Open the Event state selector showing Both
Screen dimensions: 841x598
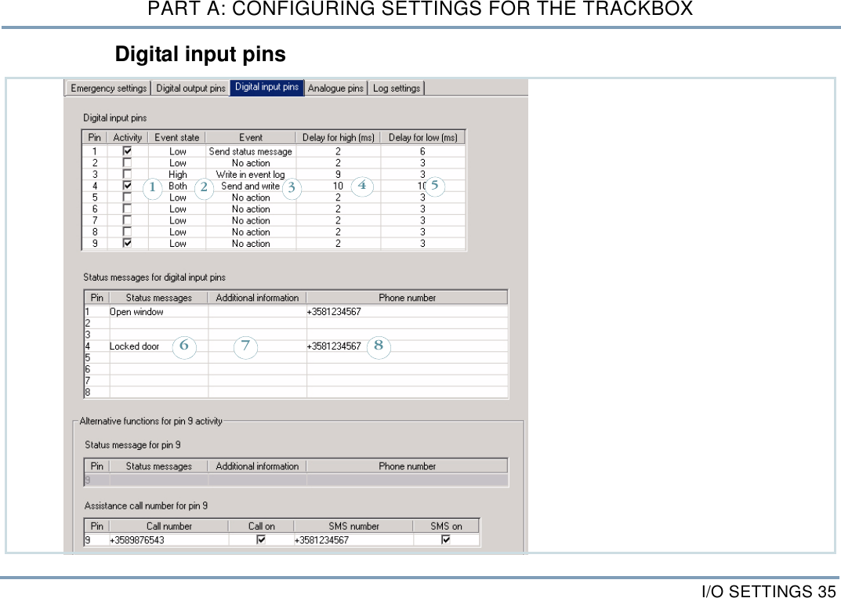tap(178, 186)
